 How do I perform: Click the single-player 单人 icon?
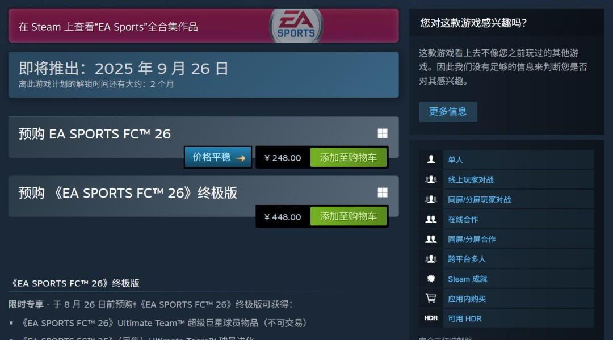[431, 159]
